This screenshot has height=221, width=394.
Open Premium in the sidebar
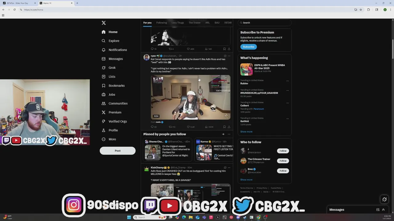click(111, 112)
